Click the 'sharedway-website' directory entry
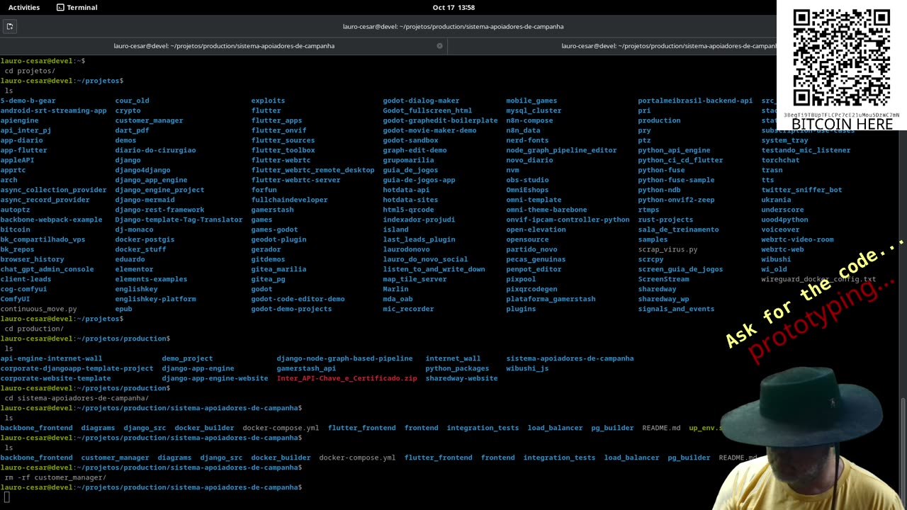The height and width of the screenshot is (510, 907). pos(461,378)
